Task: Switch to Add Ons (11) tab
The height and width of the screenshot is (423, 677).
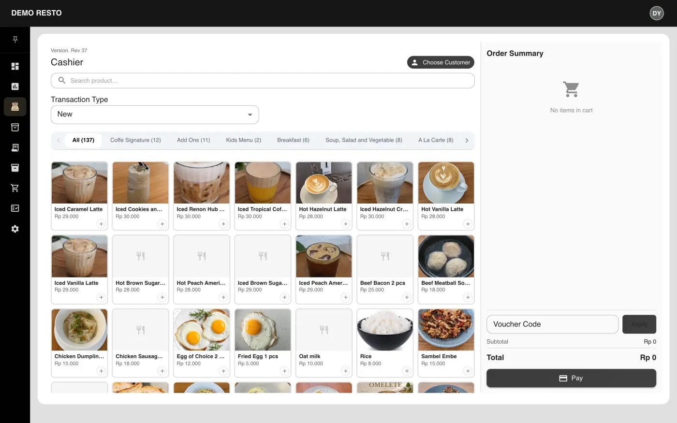Action: [x=193, y=140]
